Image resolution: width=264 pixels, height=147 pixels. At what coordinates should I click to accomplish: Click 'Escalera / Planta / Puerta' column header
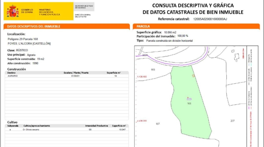coord(76,73)
